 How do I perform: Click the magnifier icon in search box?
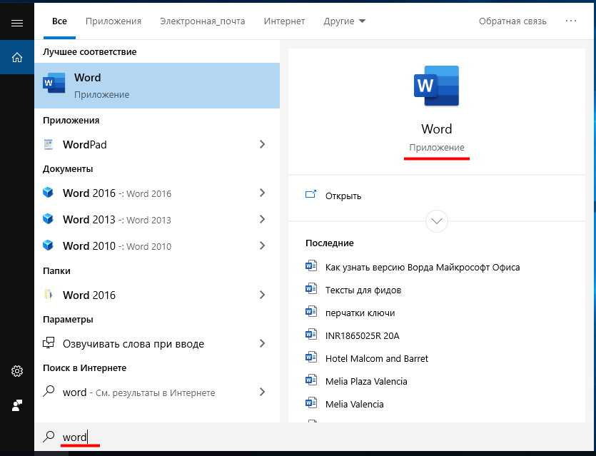point(49,437)
